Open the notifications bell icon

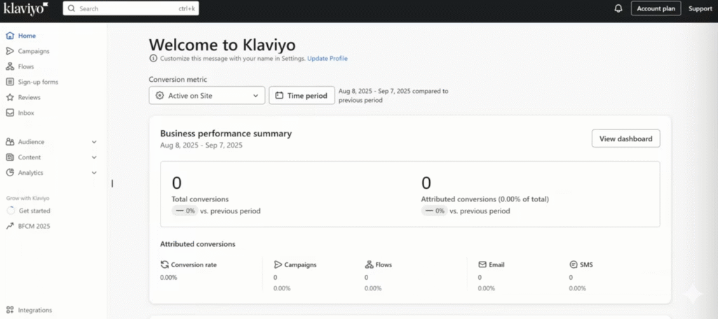pyautogui.click(x=618, y=8)
